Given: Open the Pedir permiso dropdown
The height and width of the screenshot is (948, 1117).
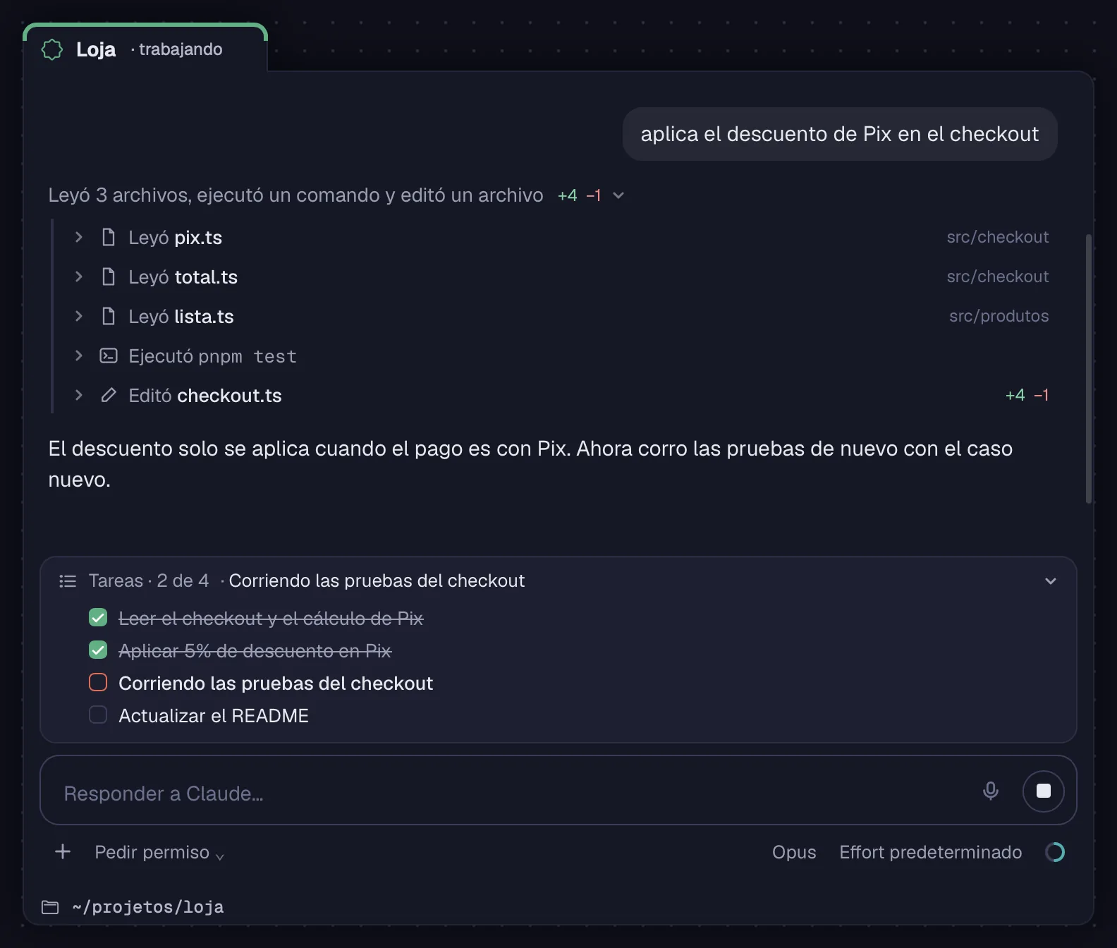Looking at the screenshot, I should click(159, 853).
